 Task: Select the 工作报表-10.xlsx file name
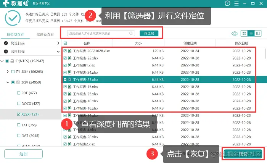click(x=85, y=101)
